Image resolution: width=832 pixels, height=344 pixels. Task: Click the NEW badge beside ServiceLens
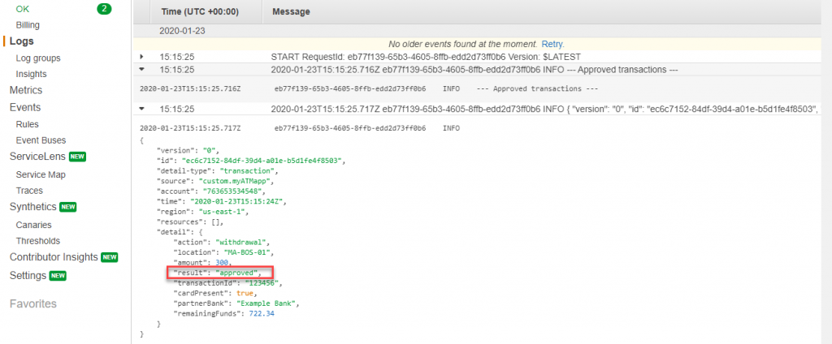click(x=77, y=157)
